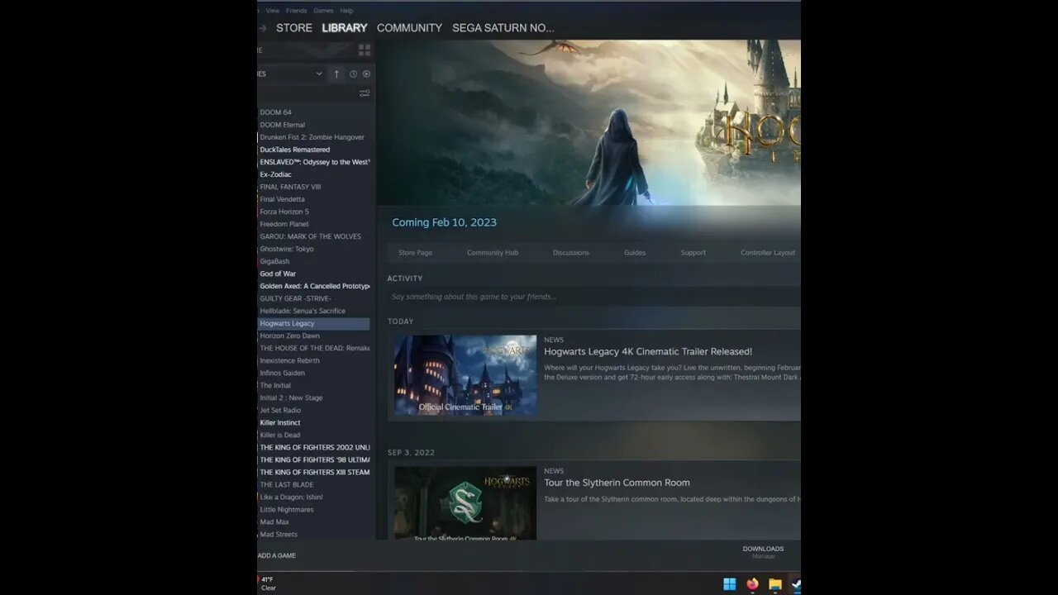The height and width of the screenshot is (595, 1058).
Task: Open advanced library filters icon
Action: pyautogui.click(x=365, y=93)
